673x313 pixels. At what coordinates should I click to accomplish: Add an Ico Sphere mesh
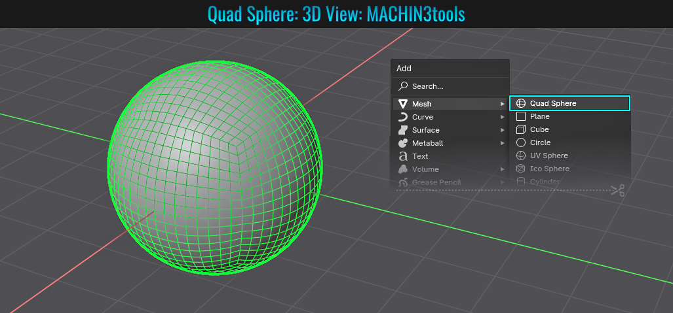[x=569, y=169]
